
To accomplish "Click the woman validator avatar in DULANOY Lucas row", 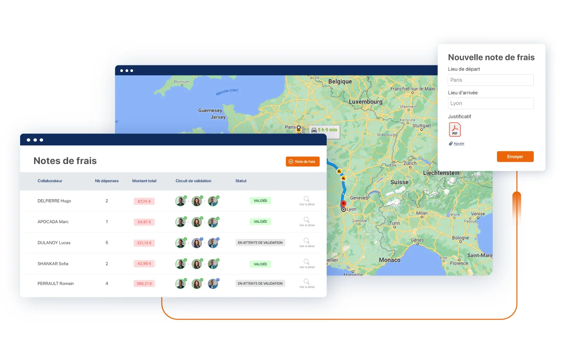I will point(197,243).
